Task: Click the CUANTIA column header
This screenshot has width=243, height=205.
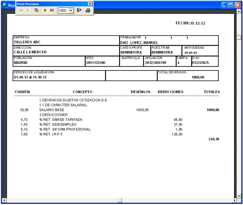Action: [x=22, y=92]
